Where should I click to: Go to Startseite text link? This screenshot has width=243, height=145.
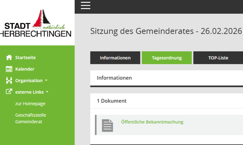tap(26, 58)
